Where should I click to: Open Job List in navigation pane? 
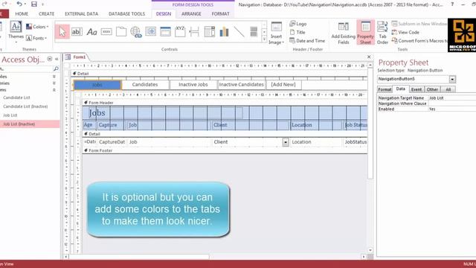(x=10, y=115)
